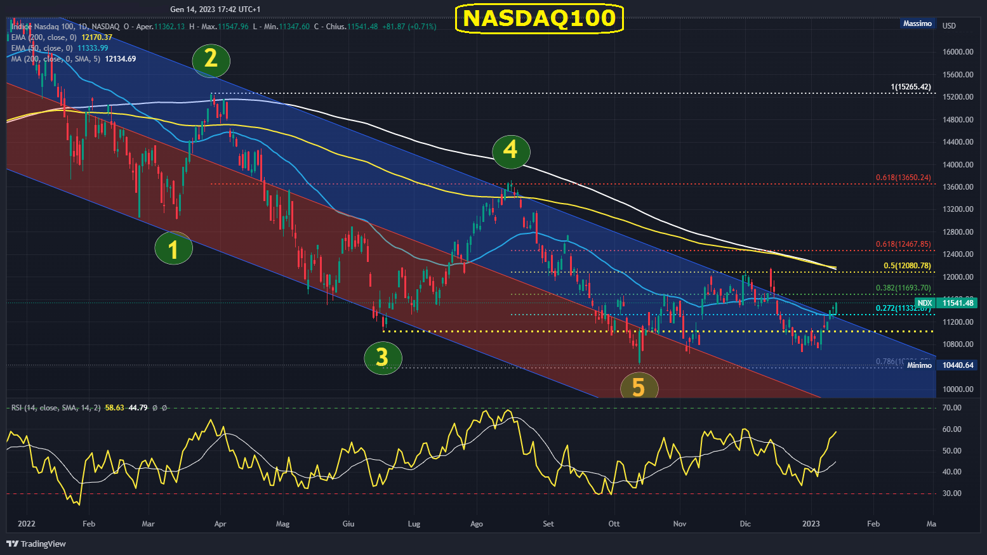The width and height of the screenshot is (987, 555).
Task: Click the EMA 200 value 12170.37
Action: click(x=96, y=37)
